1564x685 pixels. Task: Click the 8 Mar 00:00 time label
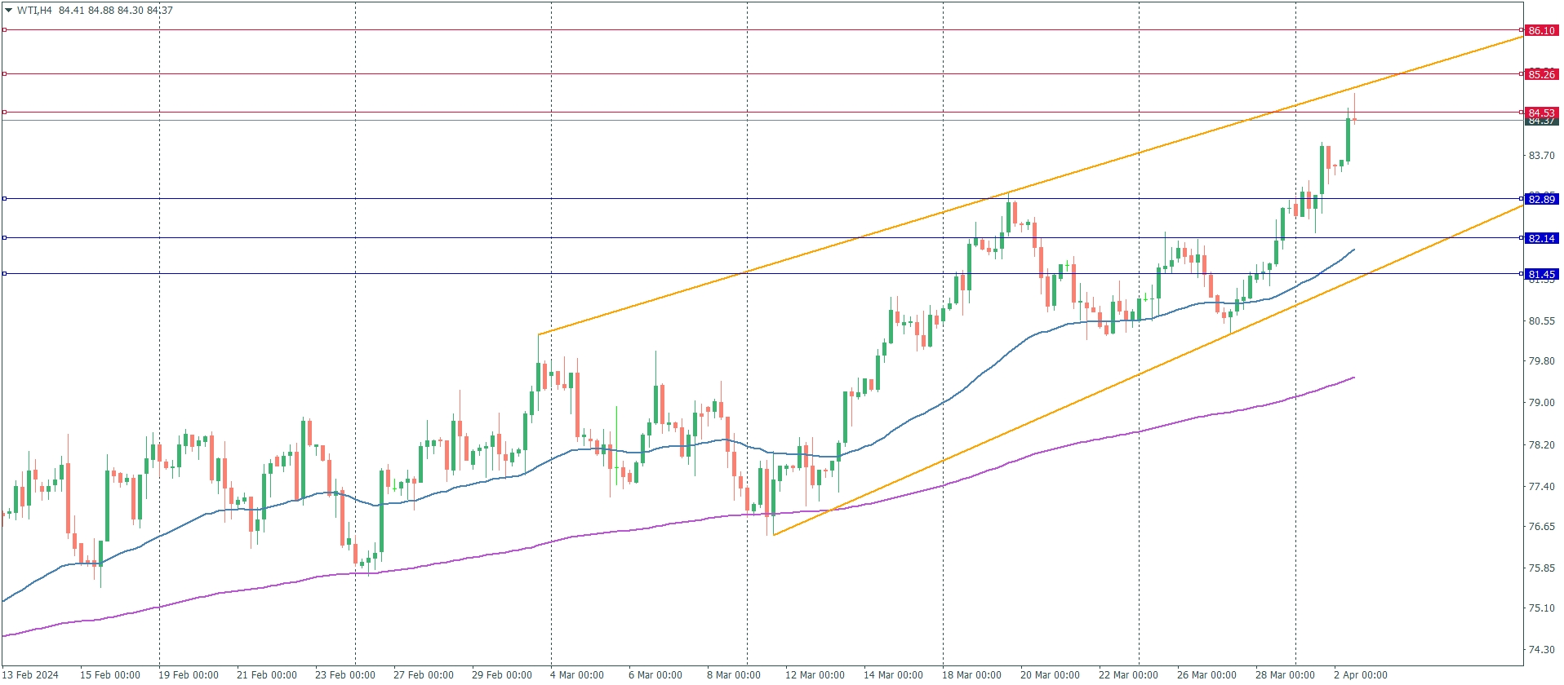coord(734,674)
